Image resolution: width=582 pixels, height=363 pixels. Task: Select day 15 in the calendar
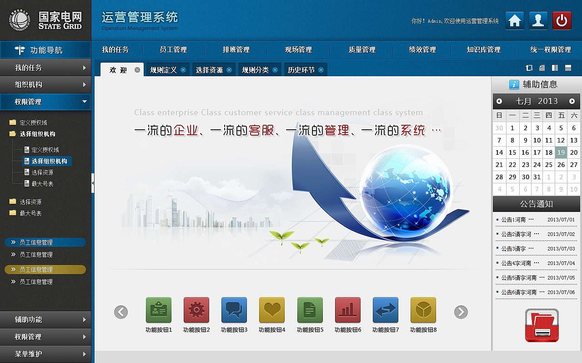click(512, 152)
